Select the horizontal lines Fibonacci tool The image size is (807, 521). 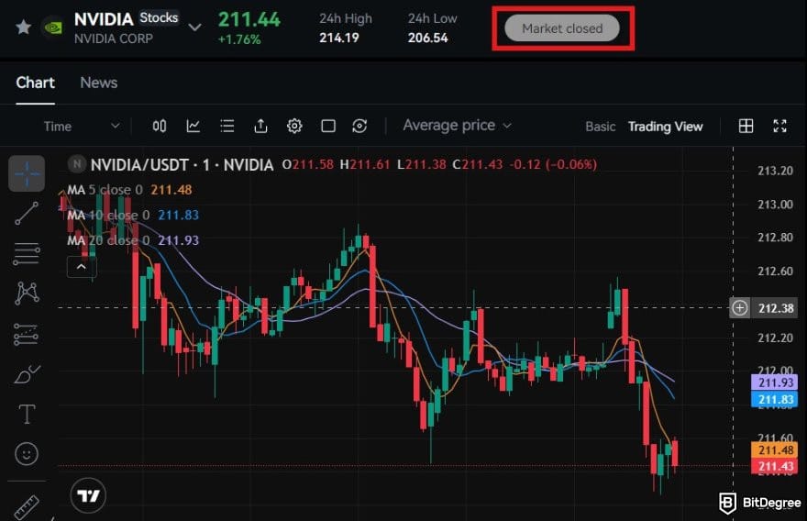[x=27, y=253]
